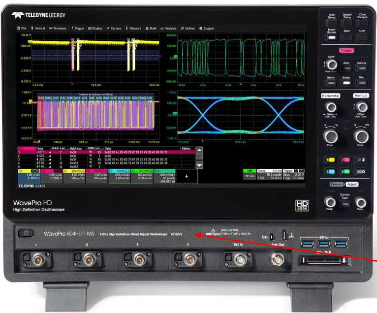Open the Math menu
The width and height of the screenshot is (377, 313).
pyautogui.click(x=151, y=29)
